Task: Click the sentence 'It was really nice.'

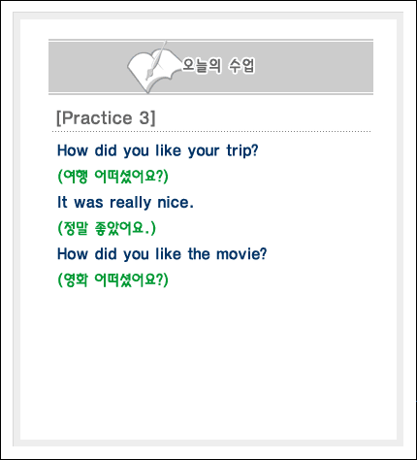Action: click(125, 203)
